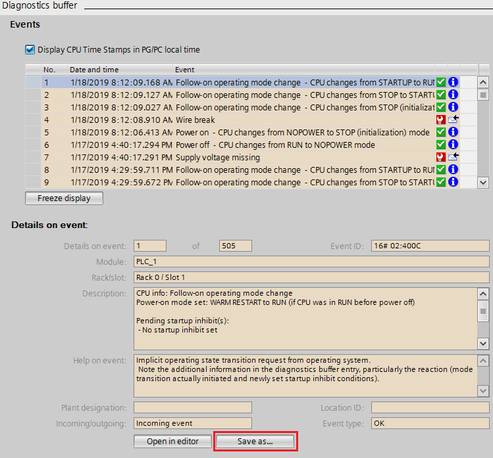
Task: Select event row 3 STOP (initialization) entry
Action: click(x=242, y=107)
